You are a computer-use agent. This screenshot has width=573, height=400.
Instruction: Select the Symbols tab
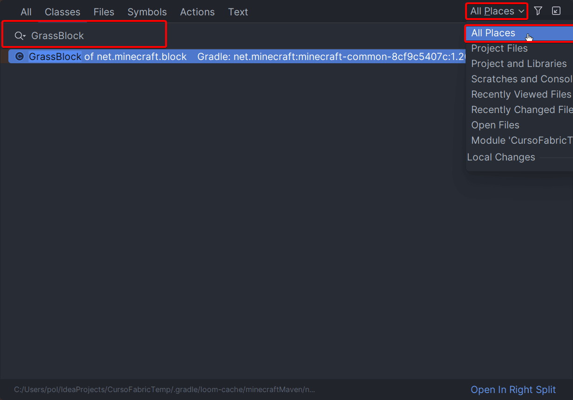tap(147, 12)
